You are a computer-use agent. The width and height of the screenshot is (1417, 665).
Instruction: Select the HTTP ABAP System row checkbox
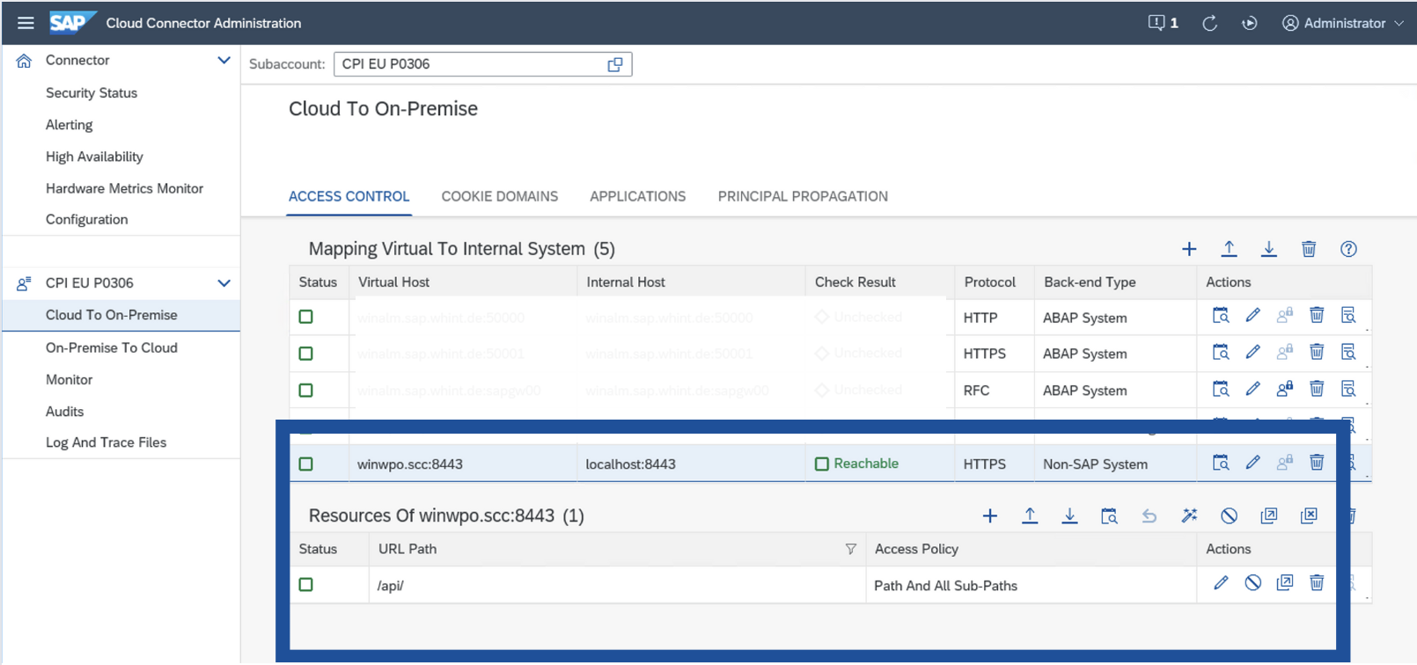point(305,317)
